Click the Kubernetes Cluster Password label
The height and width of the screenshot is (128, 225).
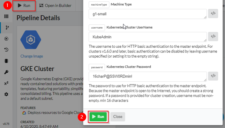129,67
